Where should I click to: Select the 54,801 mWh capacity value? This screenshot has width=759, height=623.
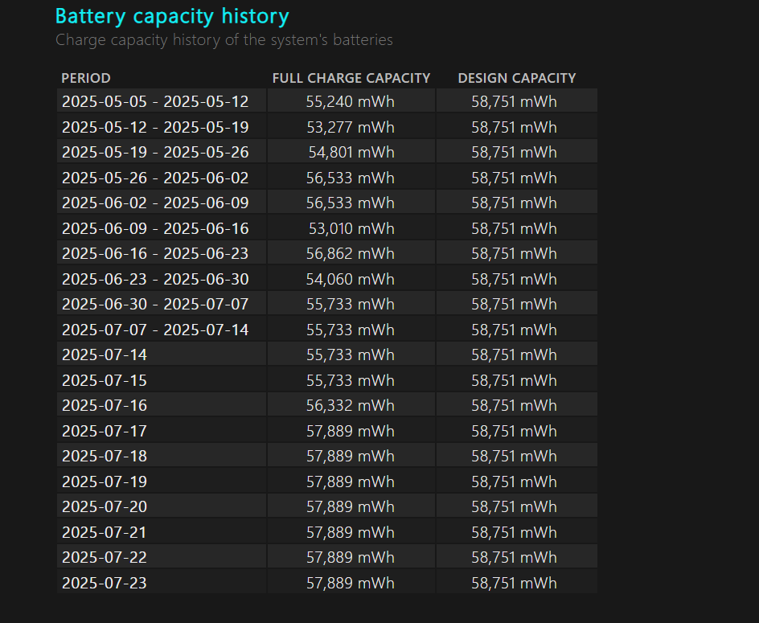pos(351,153)
